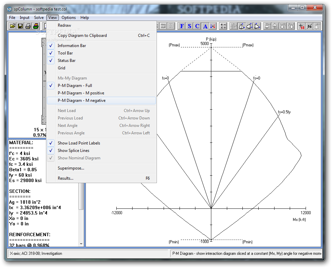Viewport: 332px width, 268px height.
Task: Close the open View menu
Action: [52, 18]
